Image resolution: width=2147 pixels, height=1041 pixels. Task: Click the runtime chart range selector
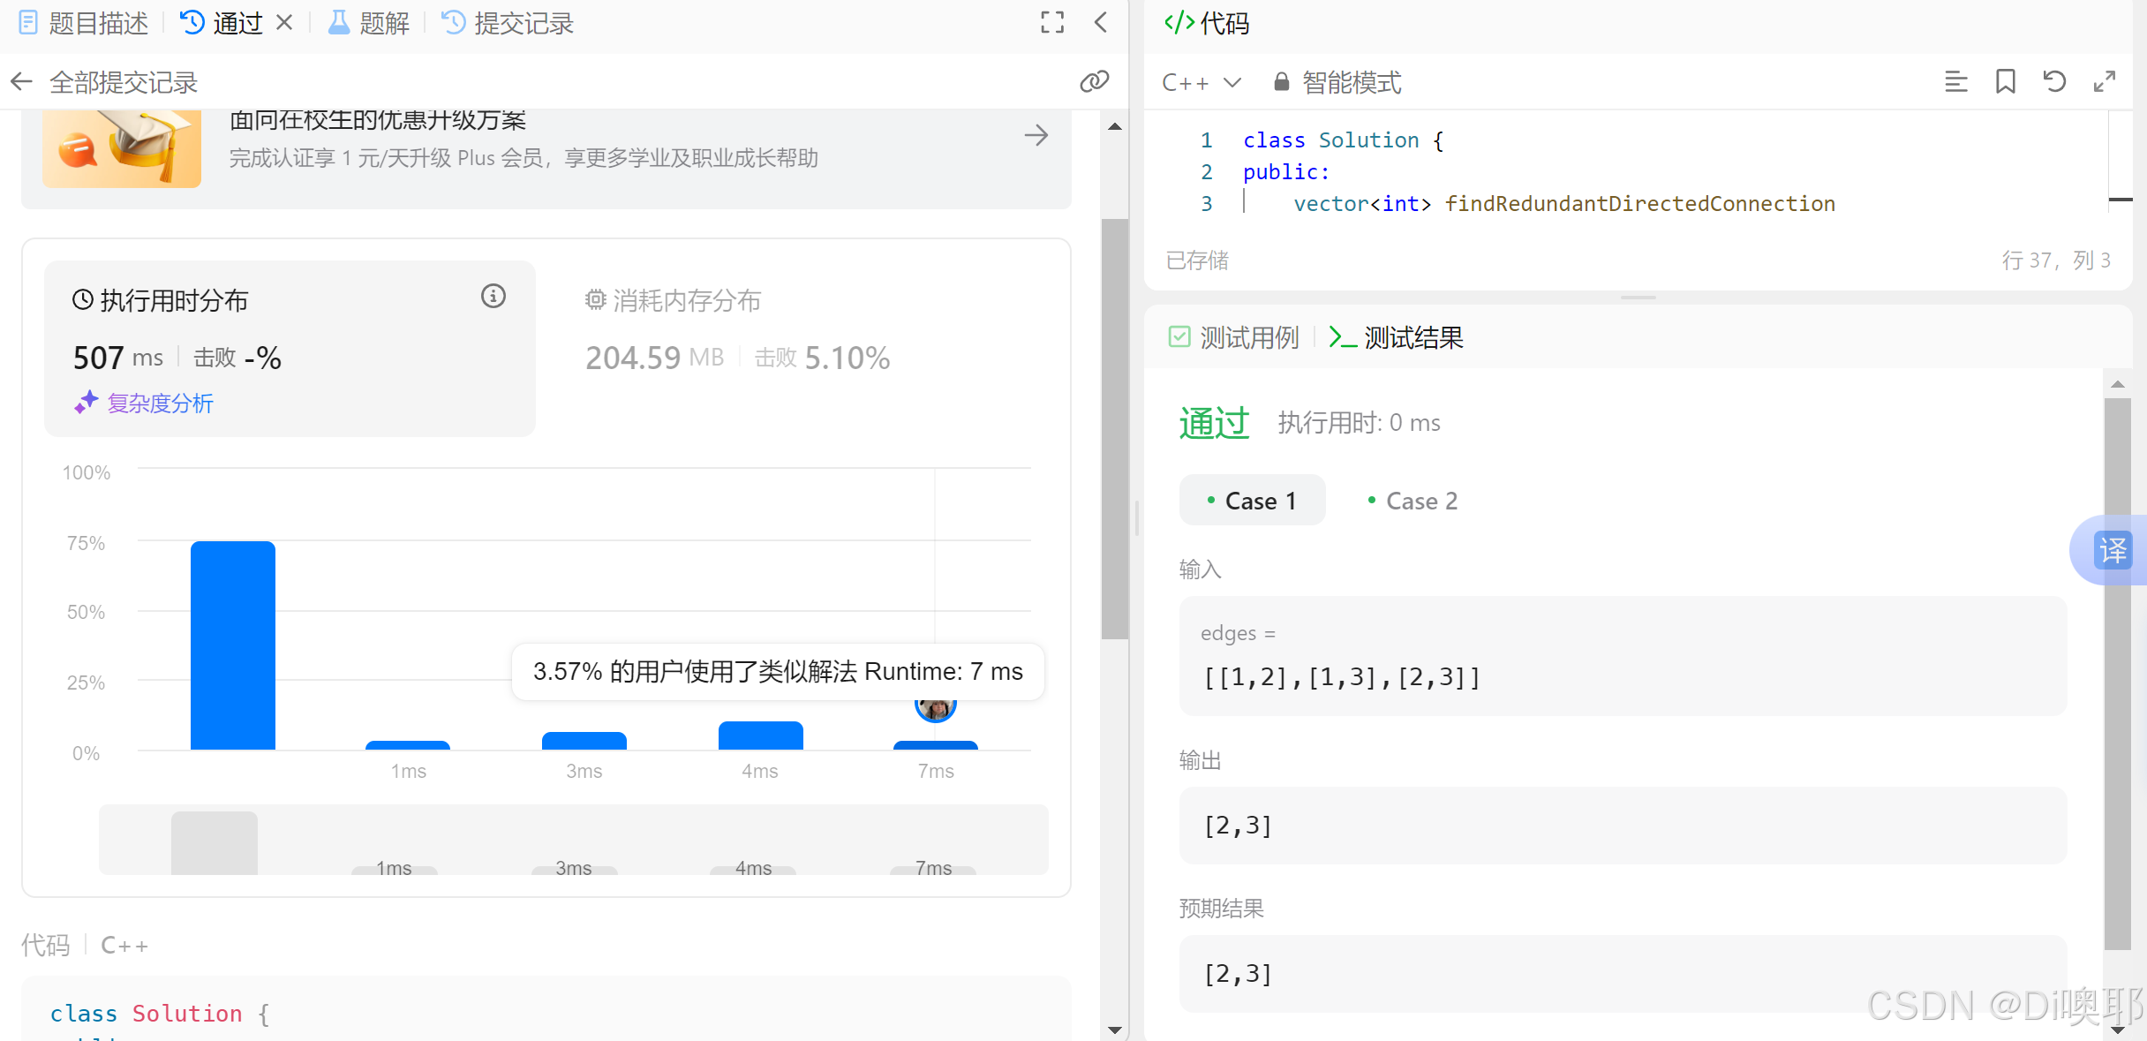click(572, 840)
